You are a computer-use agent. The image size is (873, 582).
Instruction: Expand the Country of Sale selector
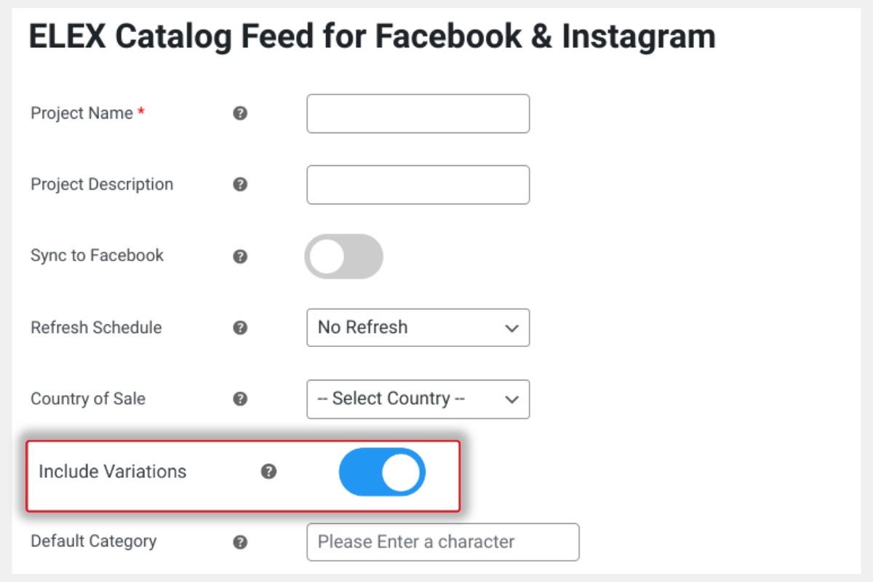coord(418,399)
